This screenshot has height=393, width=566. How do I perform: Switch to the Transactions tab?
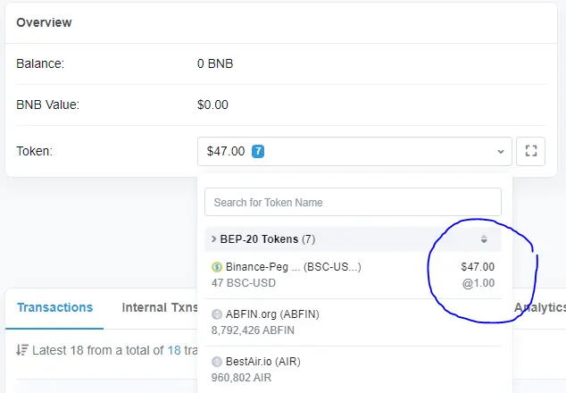tap(54, 307)
